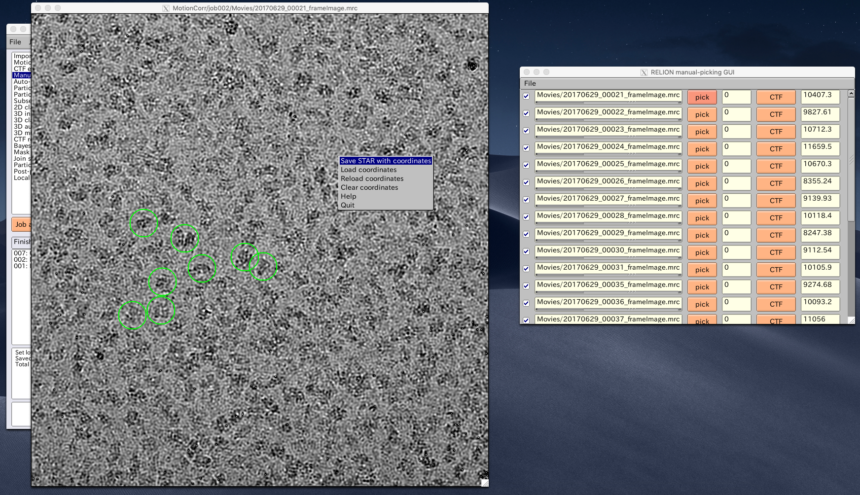Click the 20170629_00029_frameImage.mrc filename field
The width and height of the screenshot is (860, 495).
(609, 234)
